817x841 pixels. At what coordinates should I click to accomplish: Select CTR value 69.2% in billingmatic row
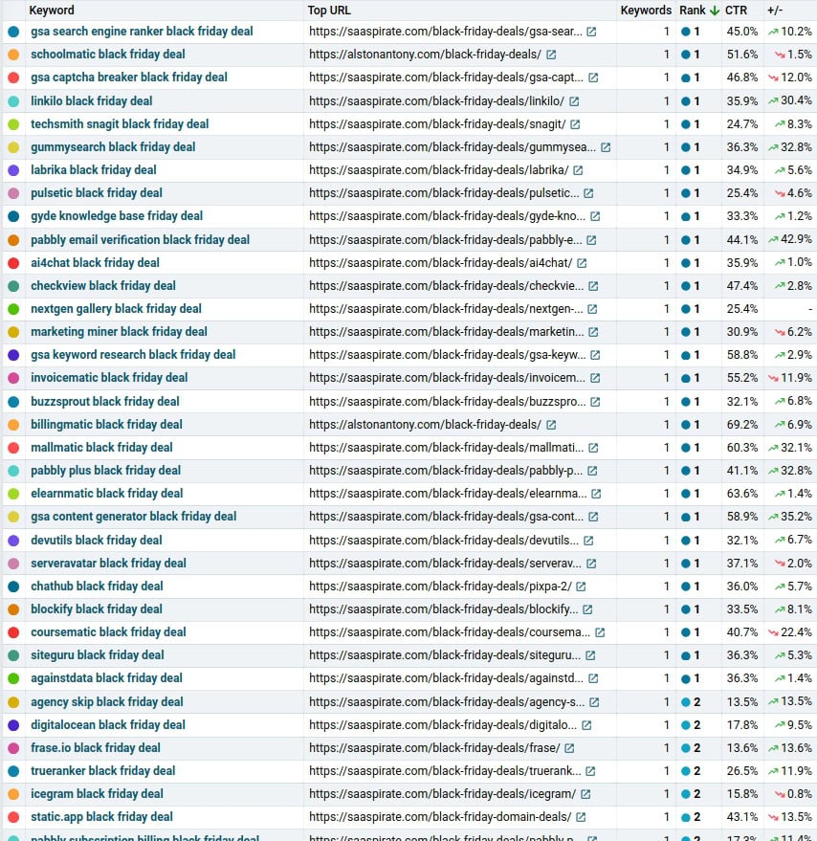[x=741, y=425]
